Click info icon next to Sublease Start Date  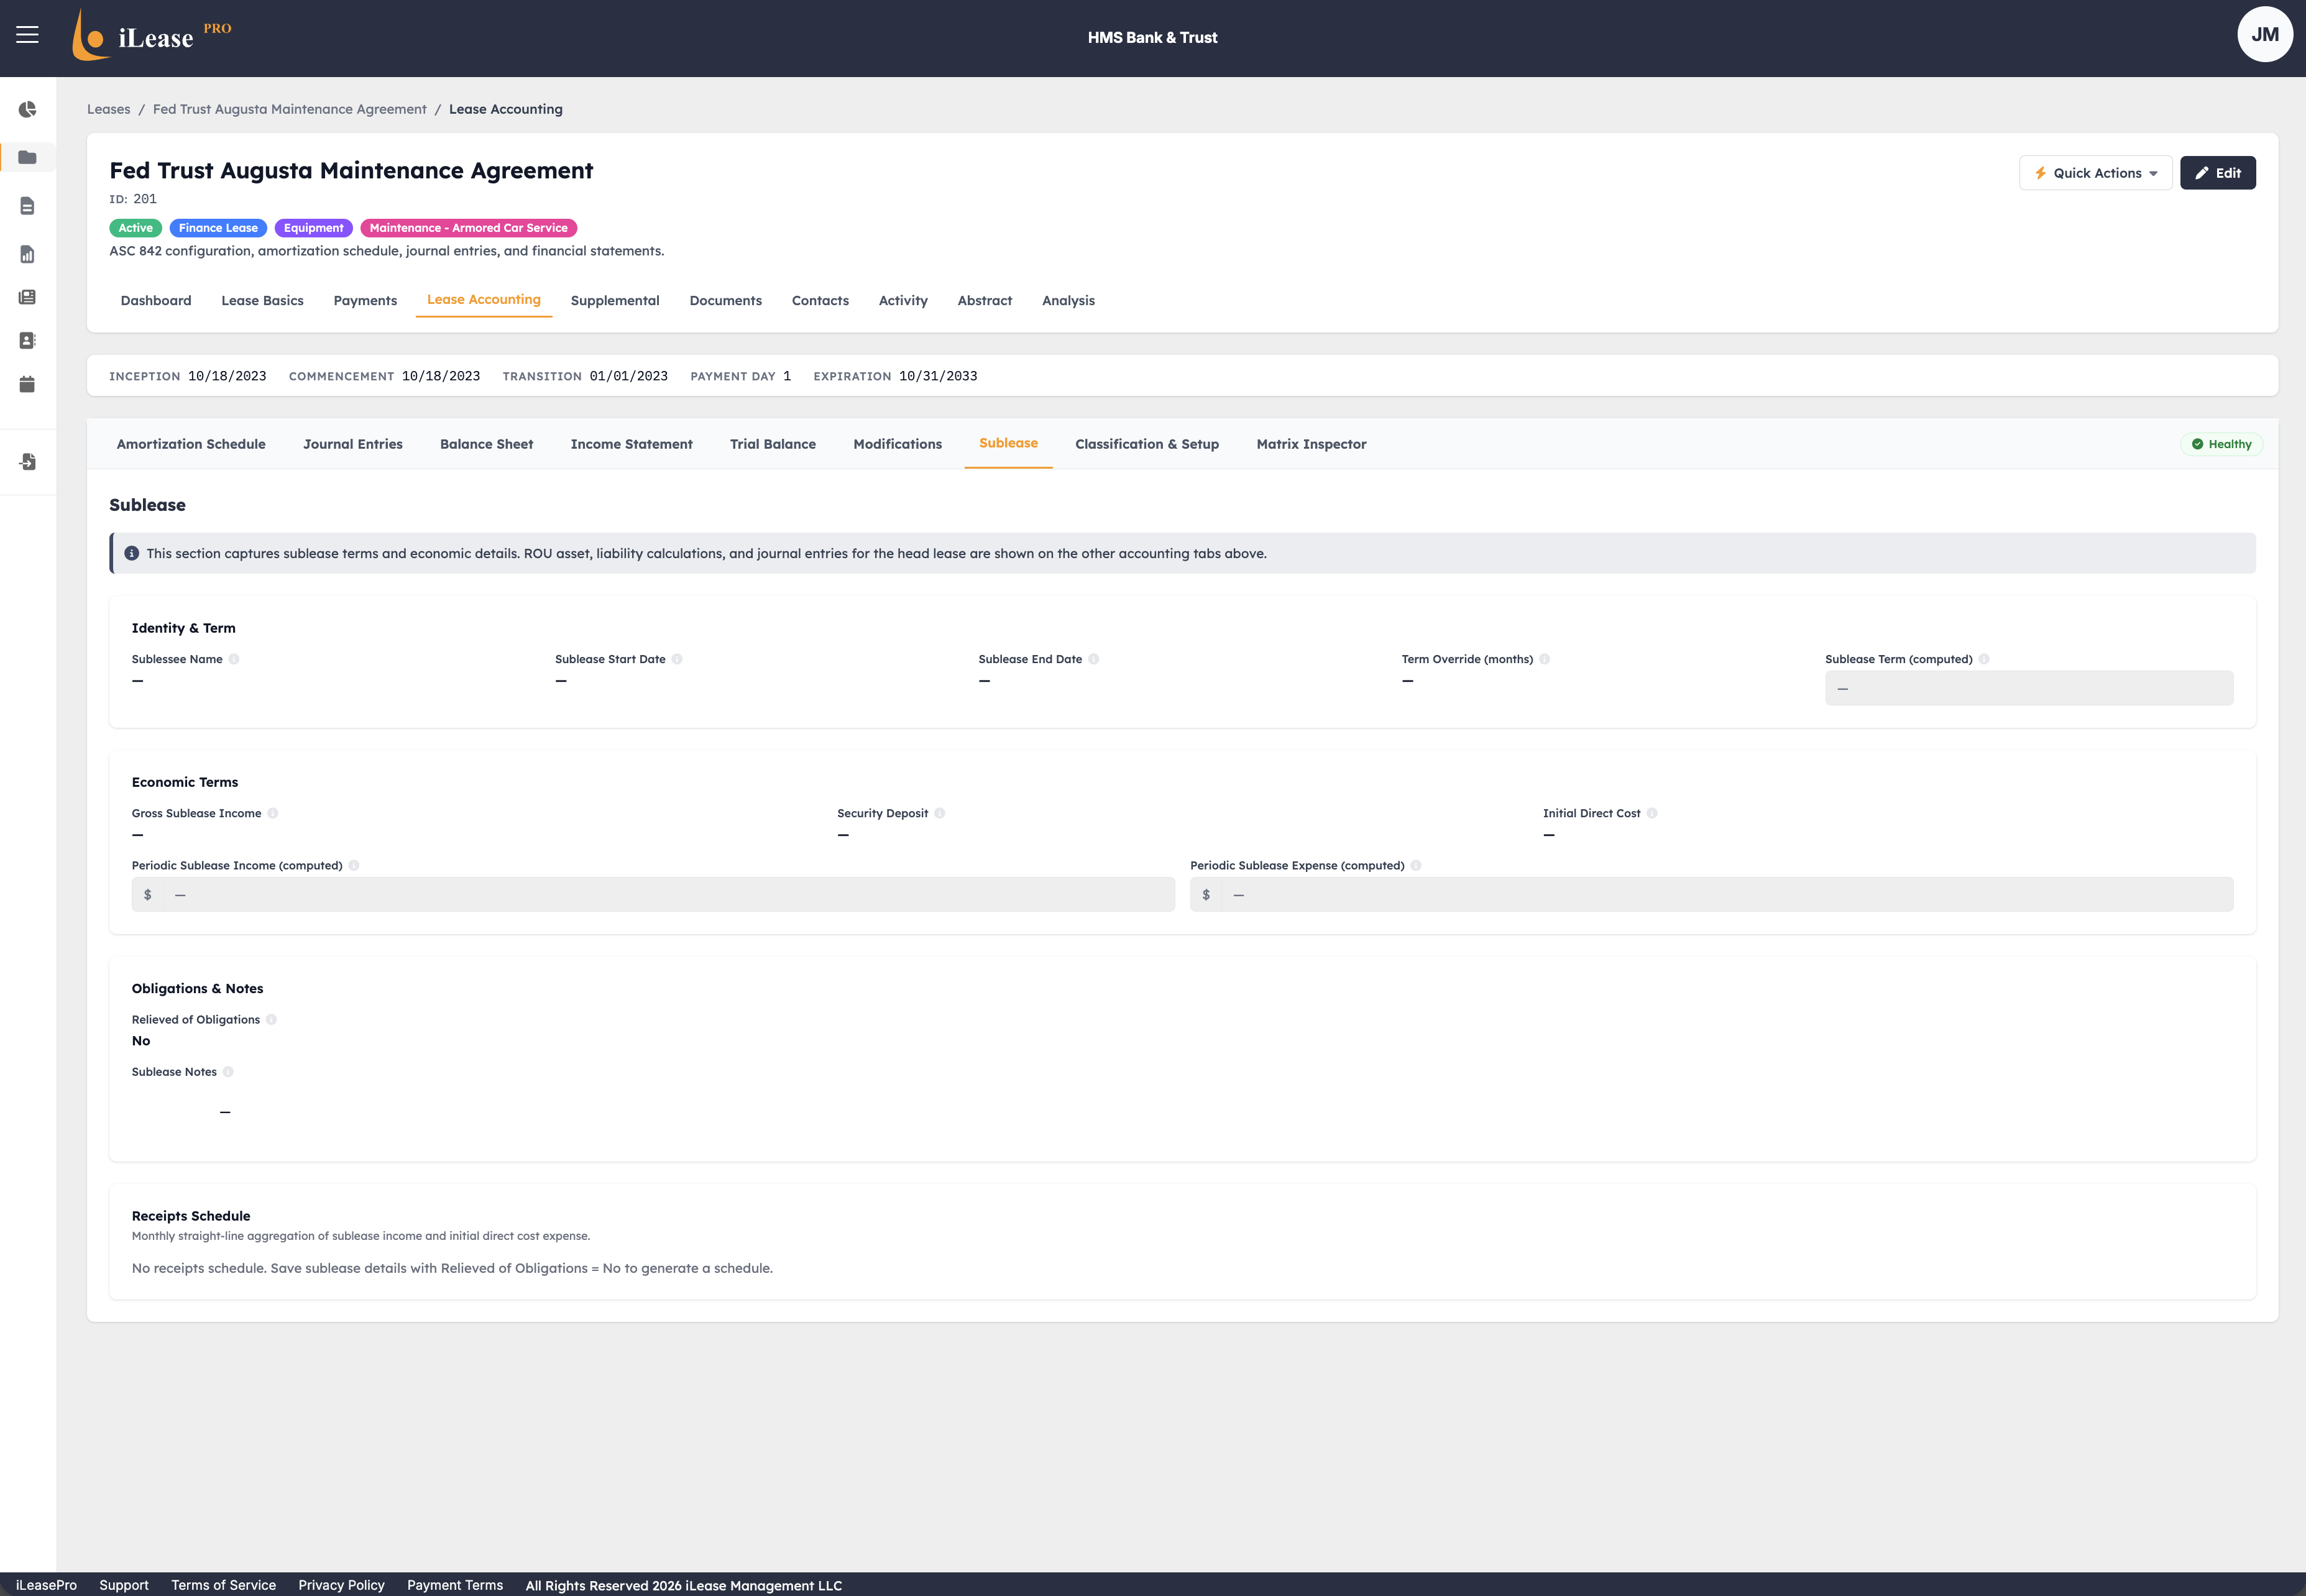pos(677,659)
